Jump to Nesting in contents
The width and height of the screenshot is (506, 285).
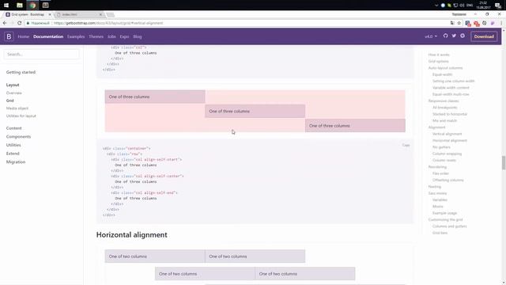click(x=434, y=187)
